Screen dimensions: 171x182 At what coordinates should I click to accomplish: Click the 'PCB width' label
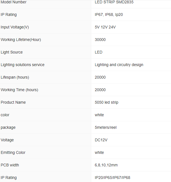point(10,165)
